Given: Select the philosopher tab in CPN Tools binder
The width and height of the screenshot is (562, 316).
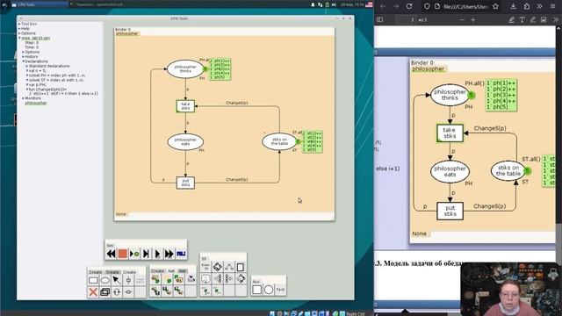Looking at the screenshot, I should click(x=126, y=33).
